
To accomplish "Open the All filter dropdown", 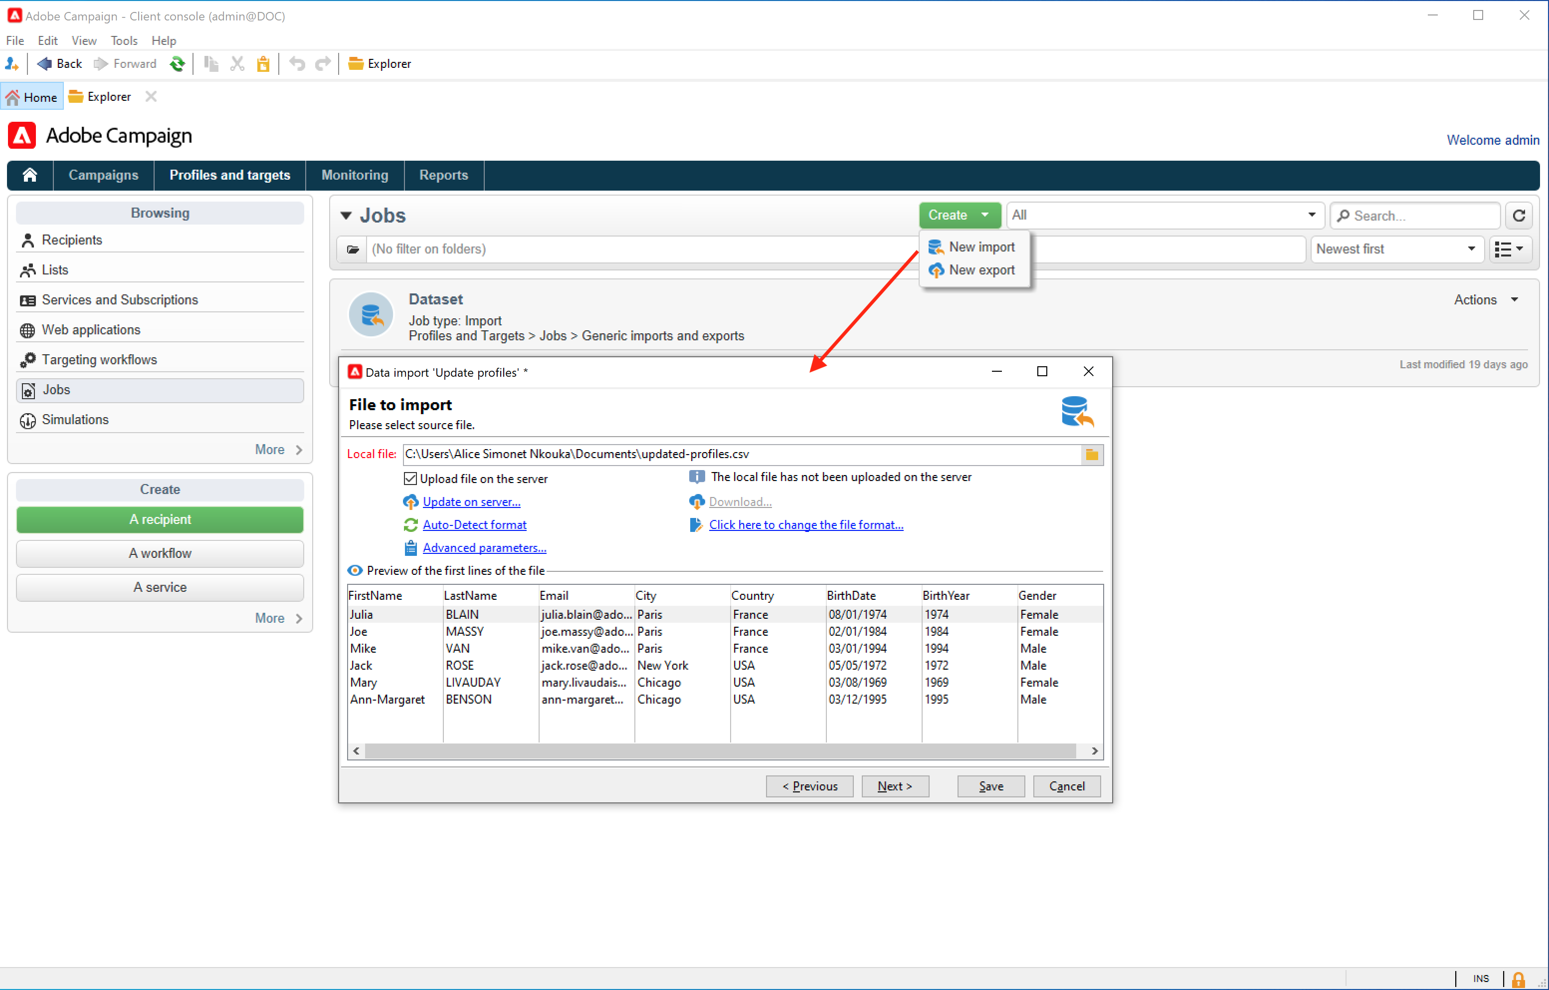I will point(1164,216).
